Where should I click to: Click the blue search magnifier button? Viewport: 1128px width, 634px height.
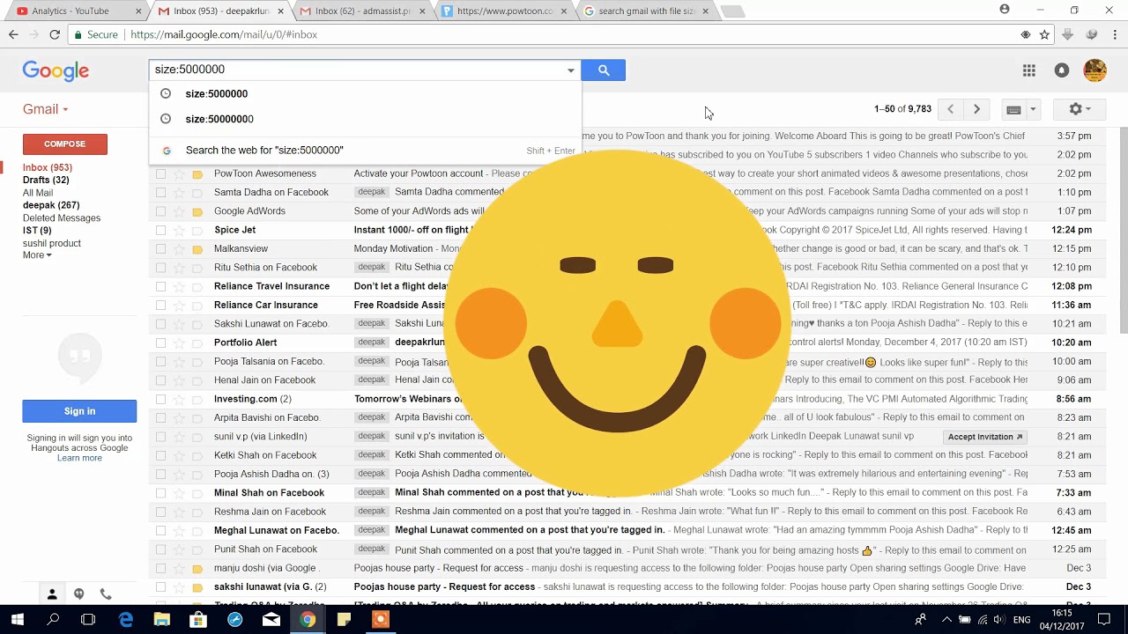coord(604,70)
